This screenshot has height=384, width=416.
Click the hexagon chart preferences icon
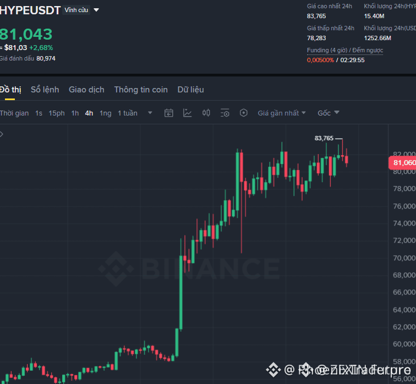point(244,113)
